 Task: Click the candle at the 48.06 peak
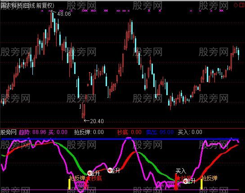click(51, 19)
